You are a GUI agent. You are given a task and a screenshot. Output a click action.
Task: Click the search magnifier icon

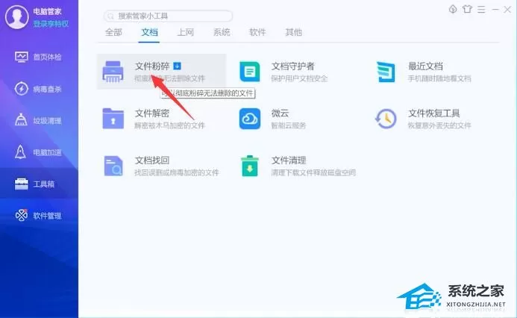pyautogui.click(x=111, y=16)
